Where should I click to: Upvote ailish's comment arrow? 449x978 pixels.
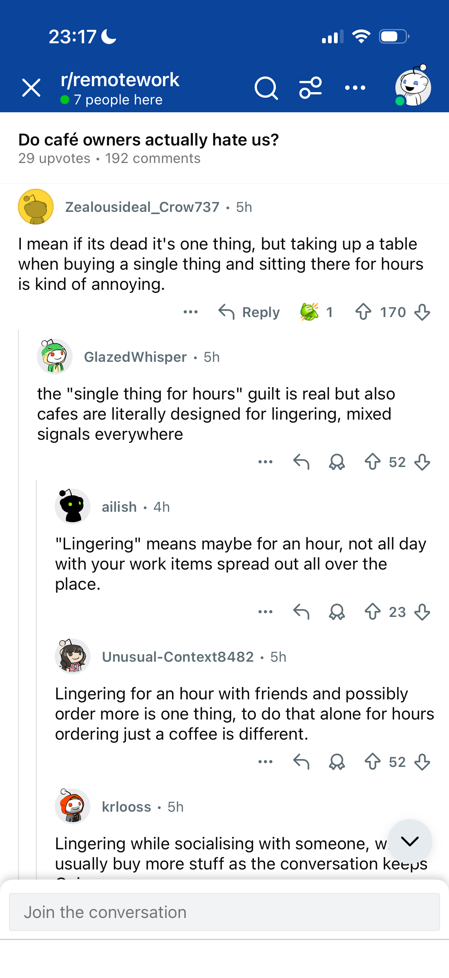(373, 611)
